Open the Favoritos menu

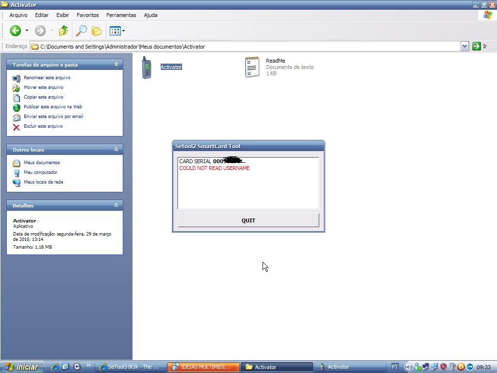click(88, 15)
